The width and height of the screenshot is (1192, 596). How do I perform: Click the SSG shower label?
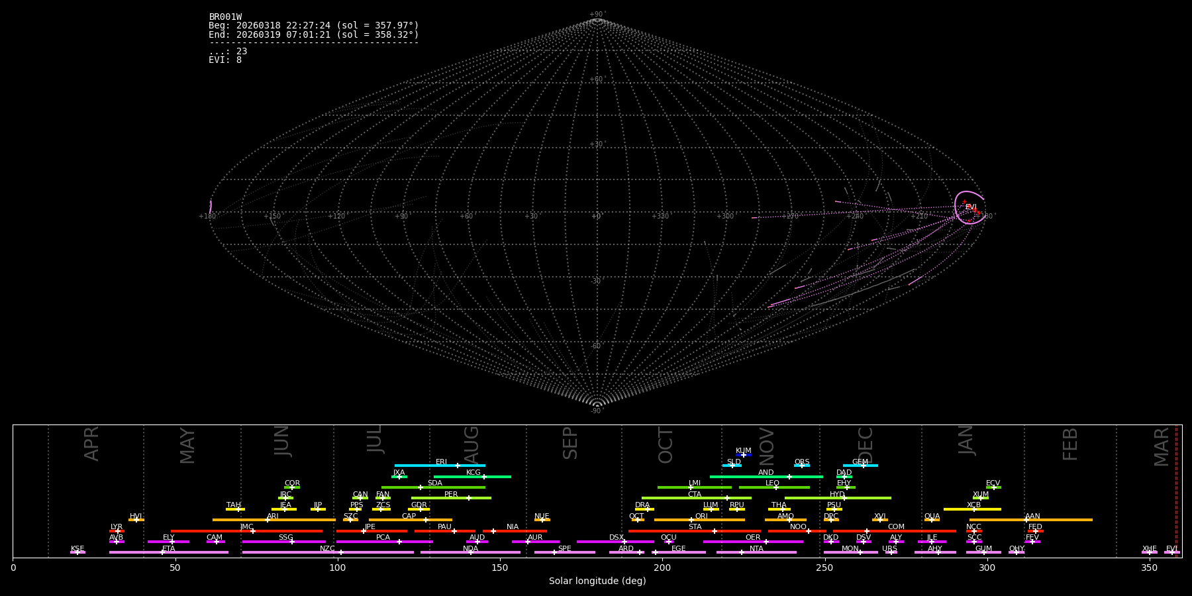(285, 538)
